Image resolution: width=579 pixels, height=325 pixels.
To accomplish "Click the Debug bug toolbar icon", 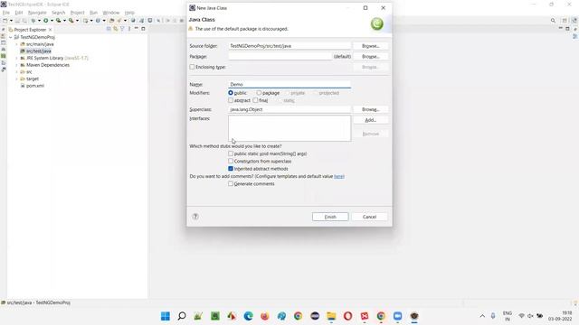I will [x=33, y=21].
